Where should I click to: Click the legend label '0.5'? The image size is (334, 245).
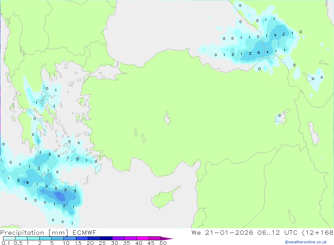click(x=18, y=243)
